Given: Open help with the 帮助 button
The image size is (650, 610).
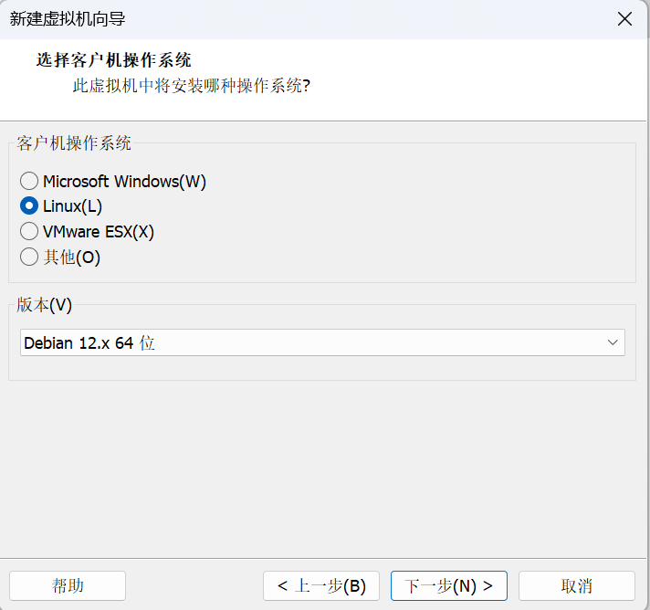Looking at the screenshot, I should 68,585.
